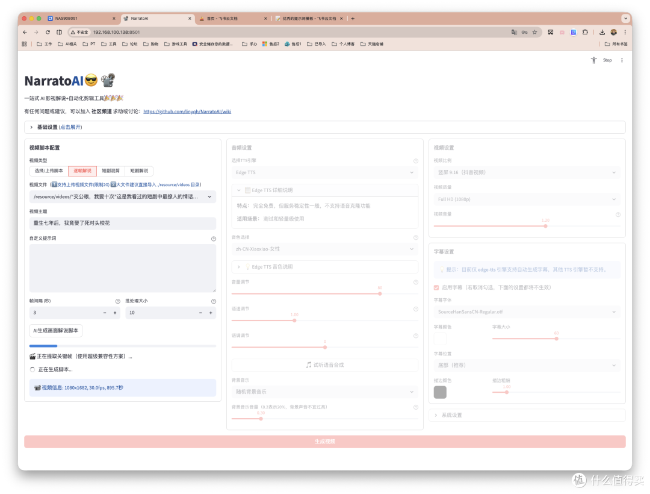650x494 pixels.
Task: Open the apps grid in bookmarks bar
Action: (x=24, y=43)
